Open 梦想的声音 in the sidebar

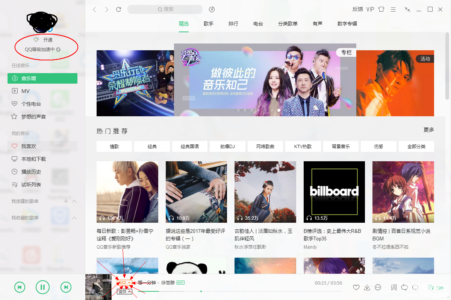click(x=42, y=117)
